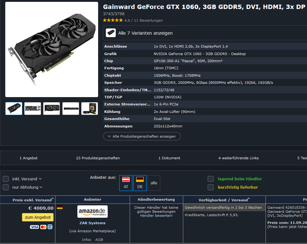Click the Shader-Einheiten value 1152/72/48
This screenshot has height=244, width=307.
click(x=164, y=90)
